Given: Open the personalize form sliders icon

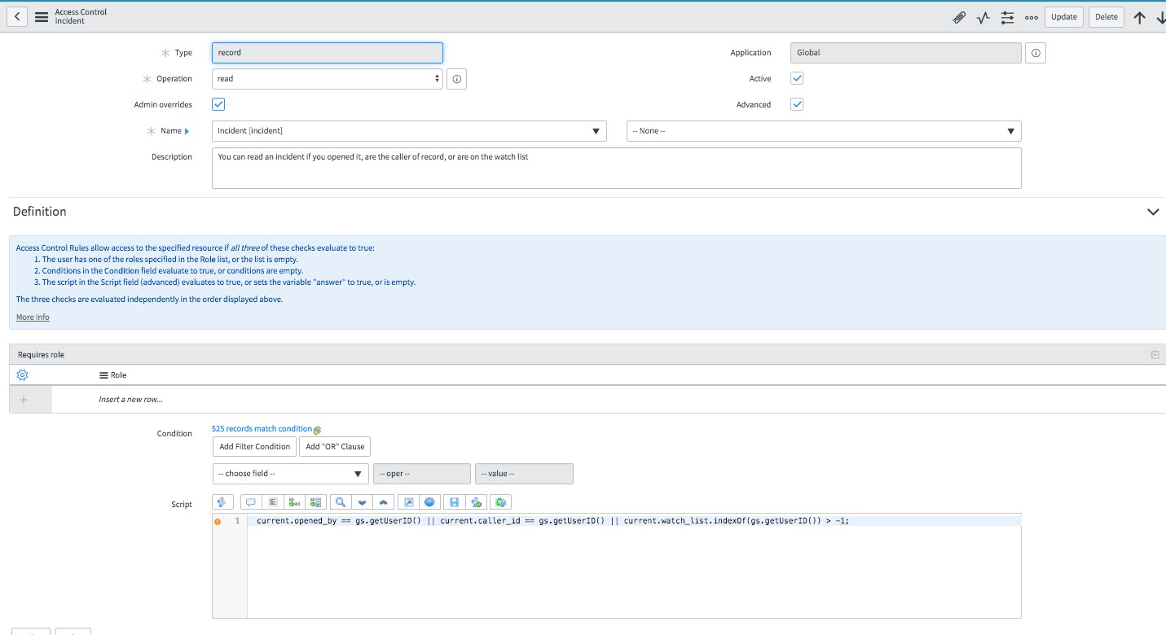Looking at the screenshot, I should [x=1007, y=17].
